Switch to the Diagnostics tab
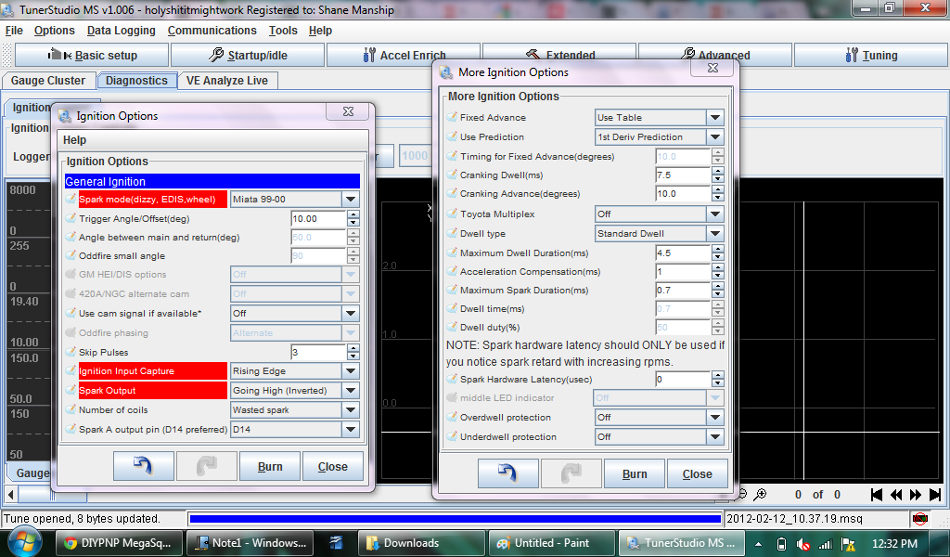 coord(136,80)
